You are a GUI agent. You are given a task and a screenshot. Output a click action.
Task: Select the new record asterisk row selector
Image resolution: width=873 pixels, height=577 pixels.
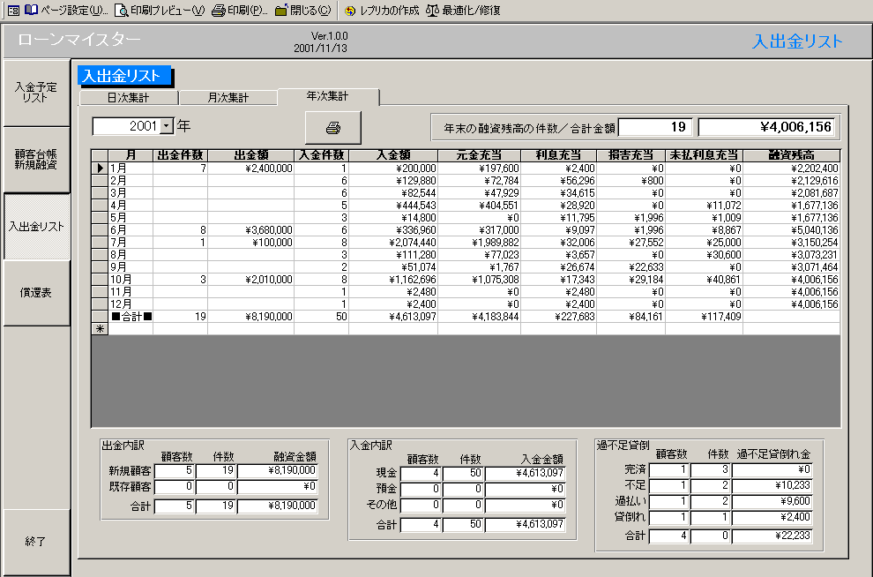(100, 328)
